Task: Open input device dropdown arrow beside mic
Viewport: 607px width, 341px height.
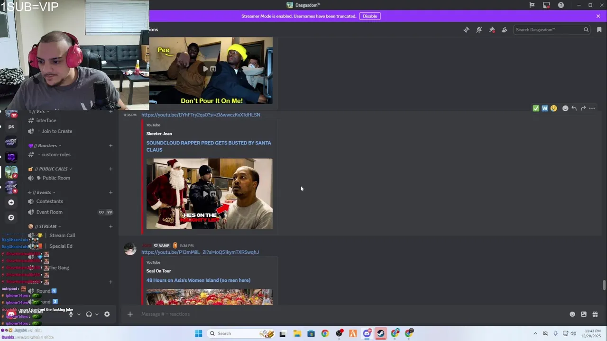Action: (79, 314)
